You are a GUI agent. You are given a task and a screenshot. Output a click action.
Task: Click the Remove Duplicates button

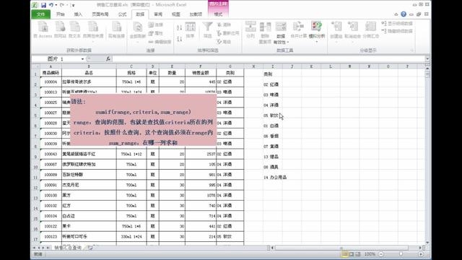coord(265,32)
